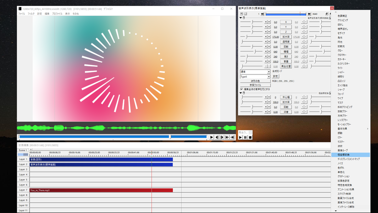Click the down arrow at context menu bottom
378x213 pixels.
[336, 211]
